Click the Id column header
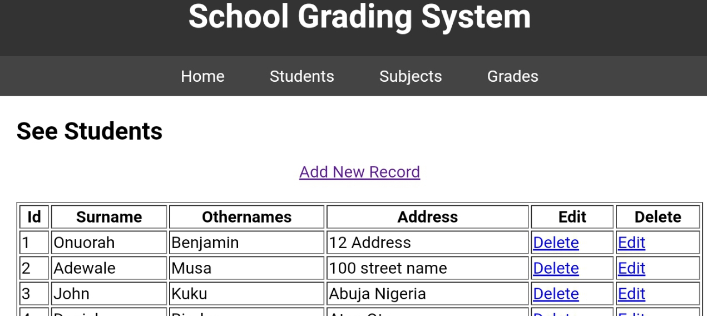The width and height of the screenshot is (707, 316). pos(34,217)
